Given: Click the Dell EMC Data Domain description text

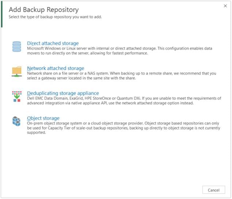Looking at the screenshot, I should click(x=124, y=101).
